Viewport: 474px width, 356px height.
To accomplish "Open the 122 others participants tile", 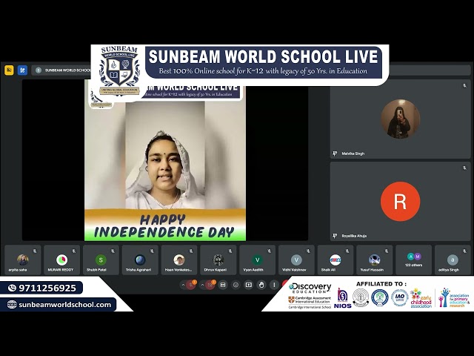I will tap(413, 260).
